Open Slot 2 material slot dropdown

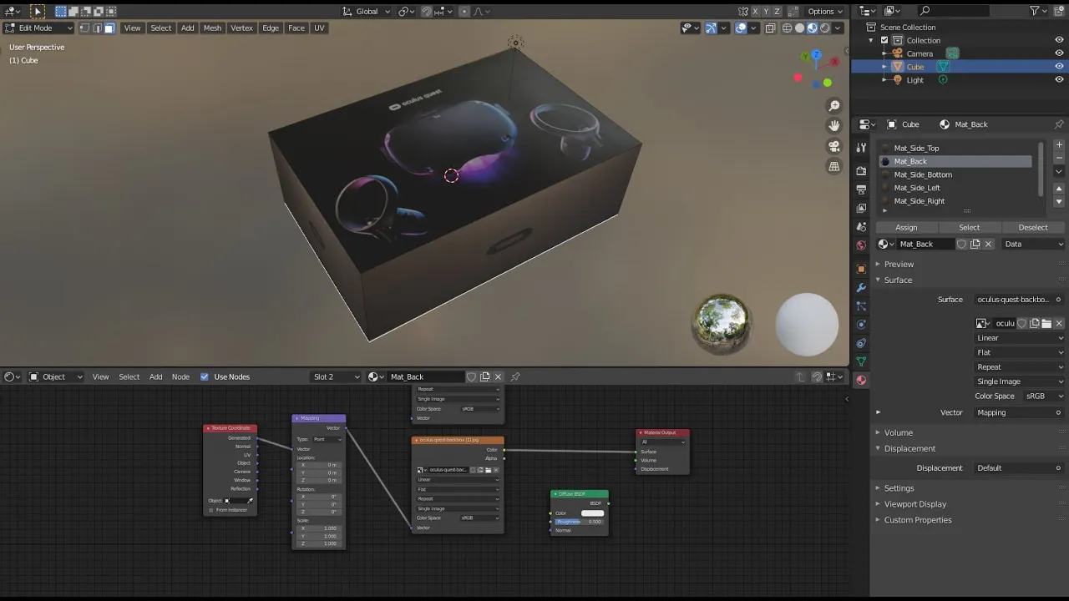pyautogui.click(x=336, y=376)
